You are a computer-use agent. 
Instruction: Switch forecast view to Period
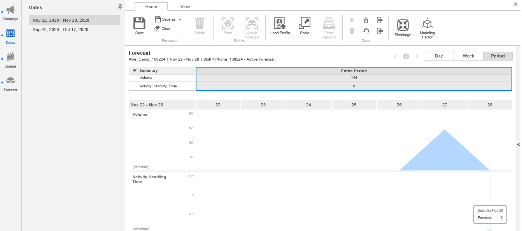coord(498,56)
